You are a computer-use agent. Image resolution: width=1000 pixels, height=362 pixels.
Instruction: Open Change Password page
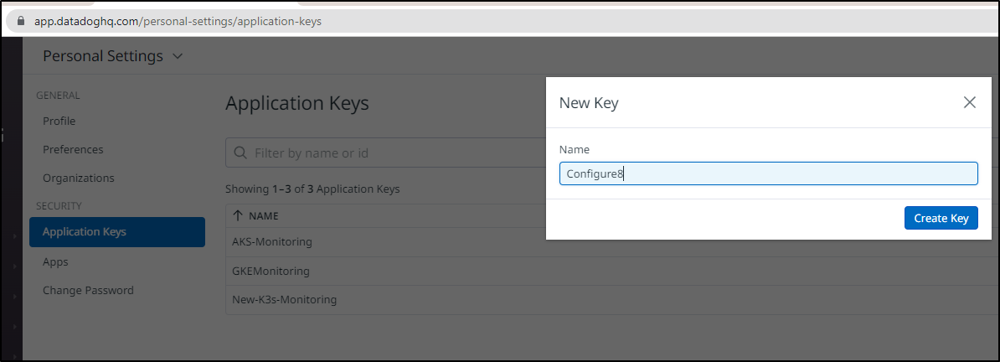88,290
